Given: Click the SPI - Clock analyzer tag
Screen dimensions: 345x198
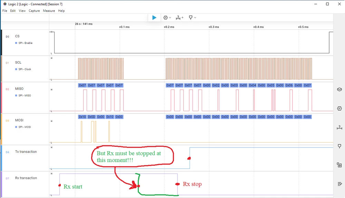Looking at the screenshot, I should click(x=25, y=69).
